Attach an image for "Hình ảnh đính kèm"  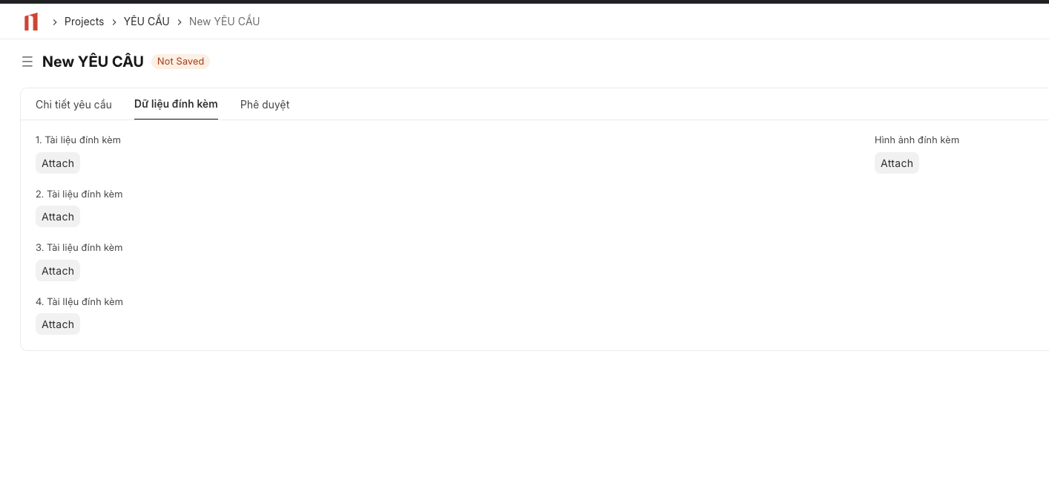[x=896, y=163]
